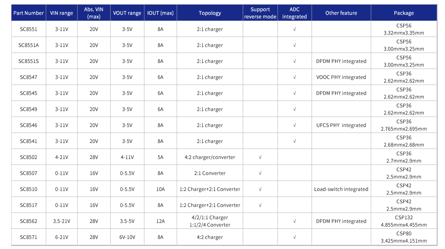This screenshot has height=249, width=445.
Task: Click the SC8510 part number
Action: pos(28,189)
